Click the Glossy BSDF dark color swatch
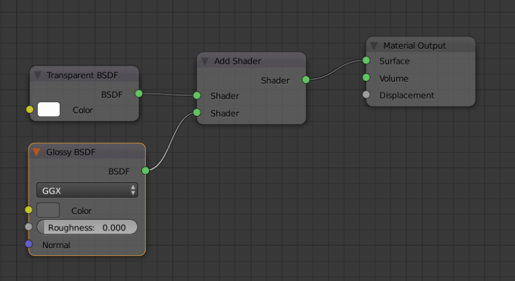 point(48,211)
